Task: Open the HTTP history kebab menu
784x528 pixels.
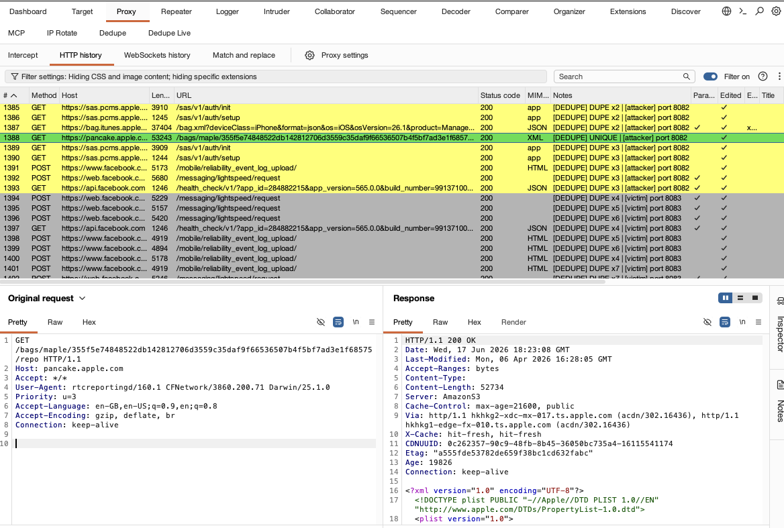Action: (x=779, y=76)
